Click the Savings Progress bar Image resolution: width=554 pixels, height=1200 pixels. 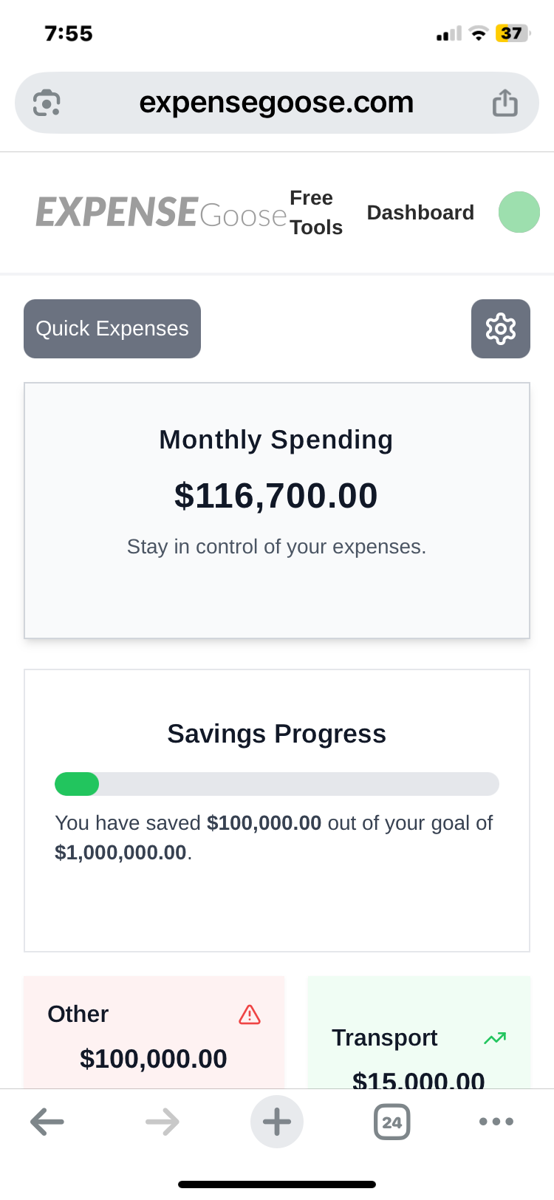pyautogui.click(x=276, y=784)
